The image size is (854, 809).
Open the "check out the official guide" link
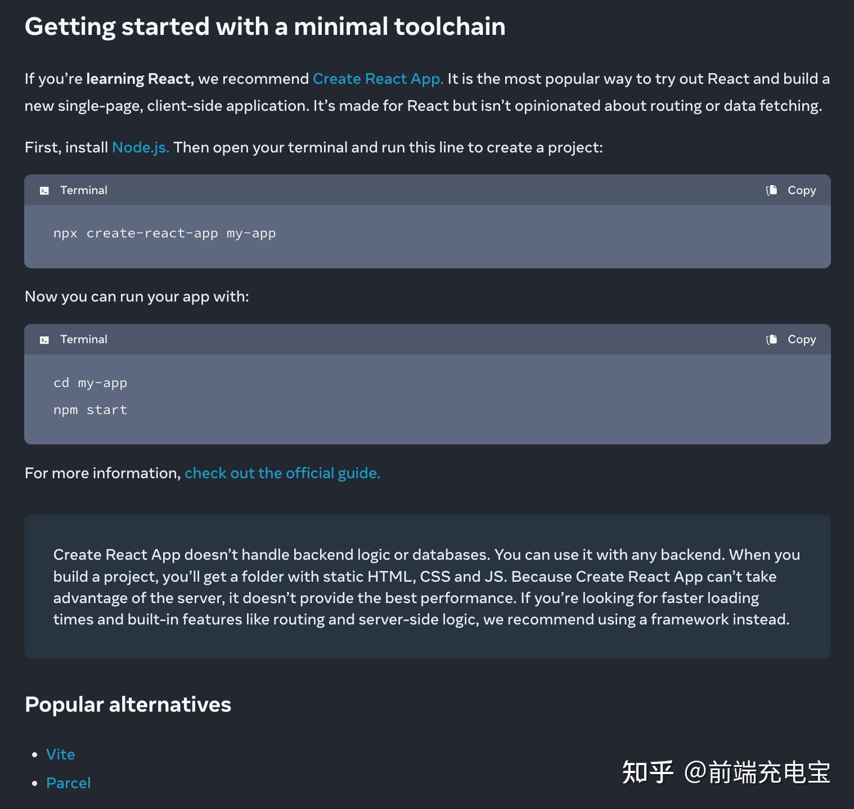(282, 473)
